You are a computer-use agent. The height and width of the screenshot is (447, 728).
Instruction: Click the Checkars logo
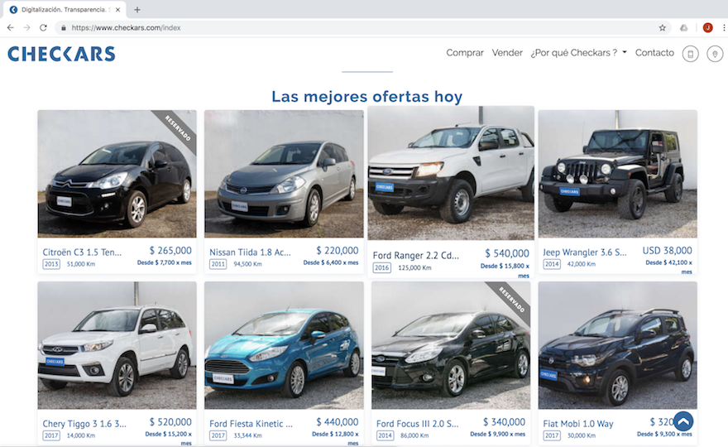(61, 54)
